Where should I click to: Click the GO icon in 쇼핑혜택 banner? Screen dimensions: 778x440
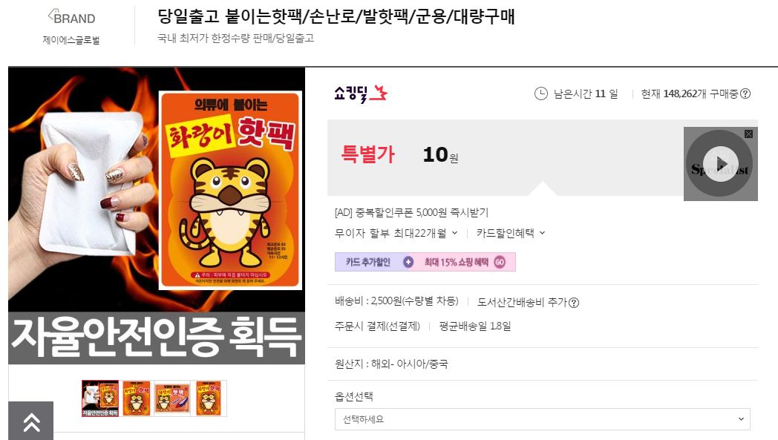click(x=500, y=262)
